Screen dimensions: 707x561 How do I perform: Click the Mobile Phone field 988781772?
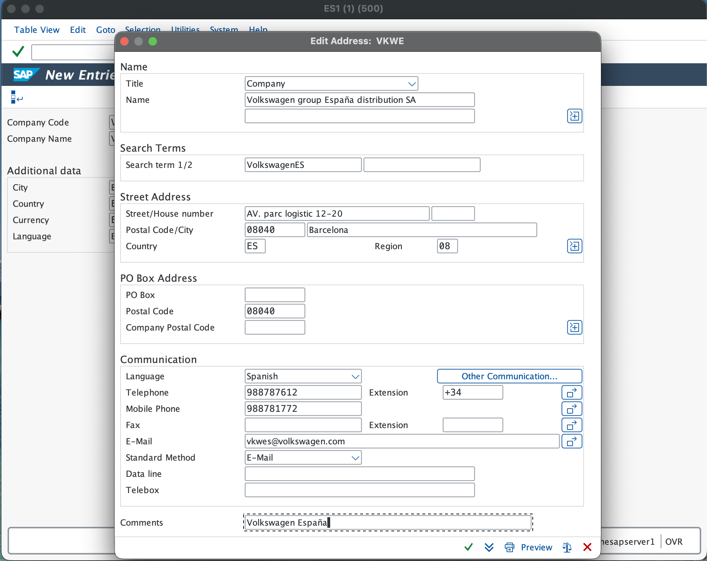303,409
